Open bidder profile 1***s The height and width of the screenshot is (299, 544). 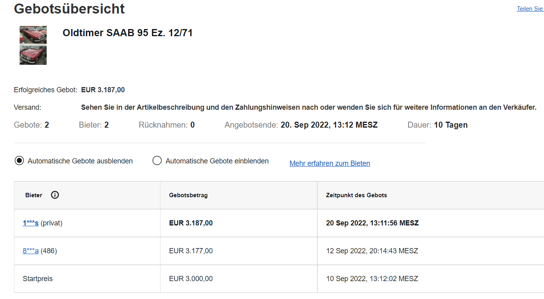(31, 223)
